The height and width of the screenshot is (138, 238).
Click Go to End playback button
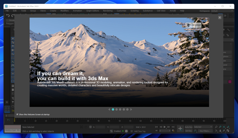tap(173, 127)
